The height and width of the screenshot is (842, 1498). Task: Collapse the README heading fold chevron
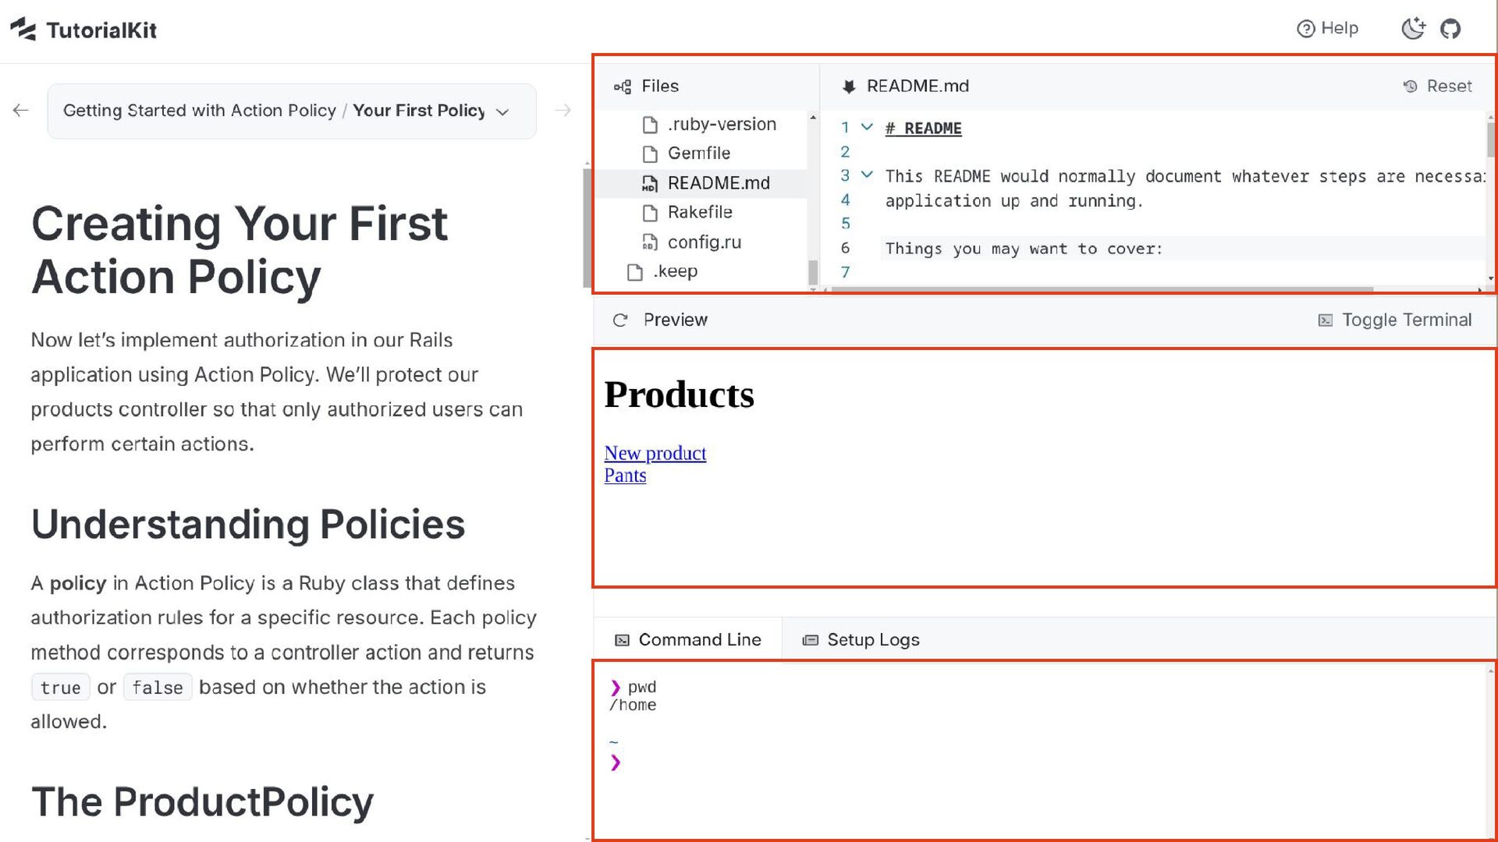867,127
